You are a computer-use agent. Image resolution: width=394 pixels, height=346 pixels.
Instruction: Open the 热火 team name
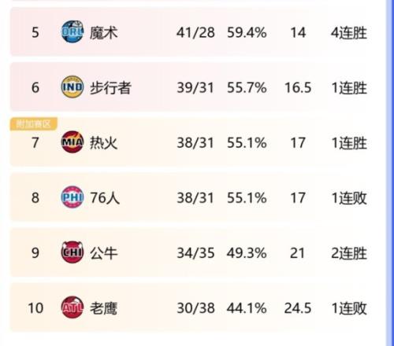pyautogui.click(x=103, y=143)
